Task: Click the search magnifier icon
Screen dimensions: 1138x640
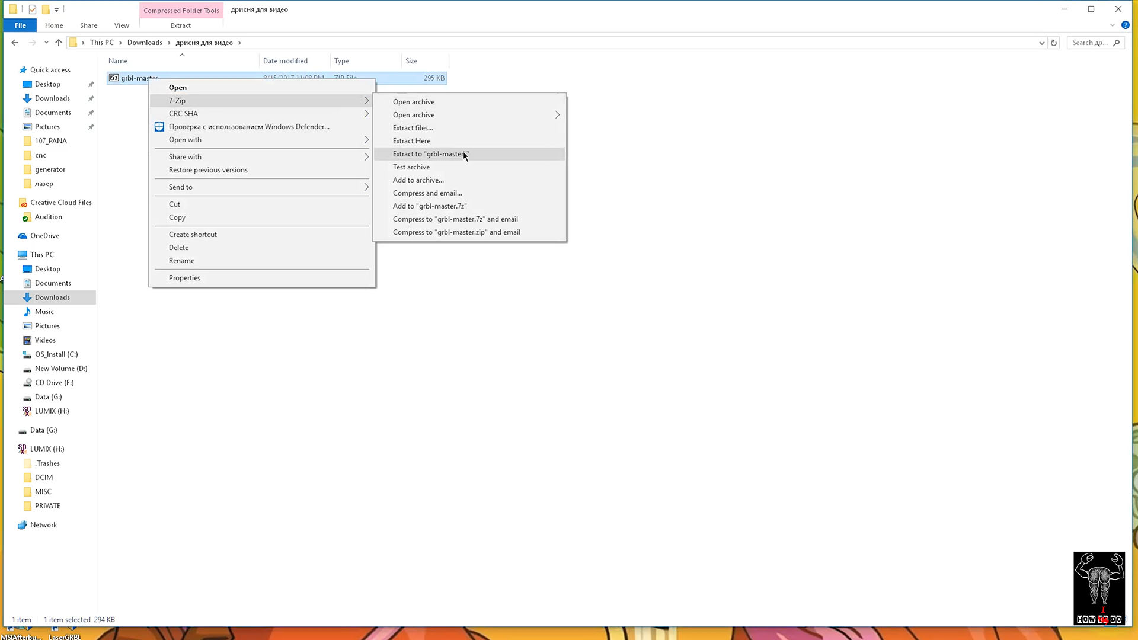Action: [x=1116, y=43]
